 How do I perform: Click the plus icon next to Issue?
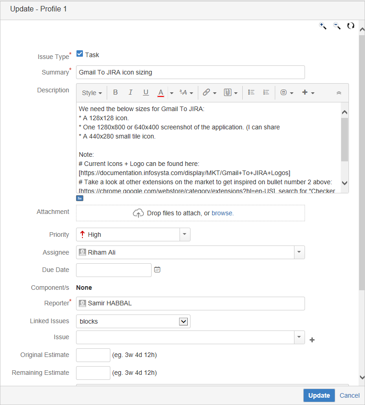(x=312, y=340)
